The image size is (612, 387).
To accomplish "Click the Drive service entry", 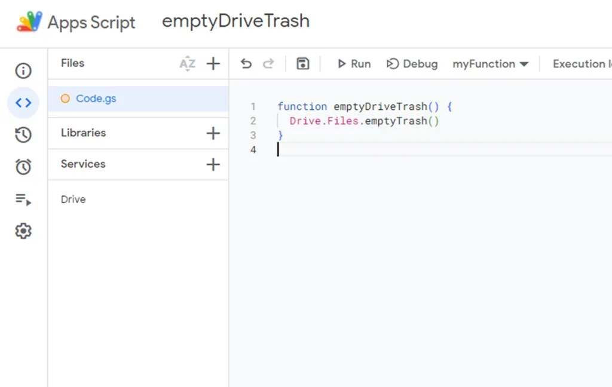I will tap(74, 199).
